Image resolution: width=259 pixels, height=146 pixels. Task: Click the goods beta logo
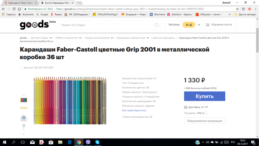(x=38, y=24)
